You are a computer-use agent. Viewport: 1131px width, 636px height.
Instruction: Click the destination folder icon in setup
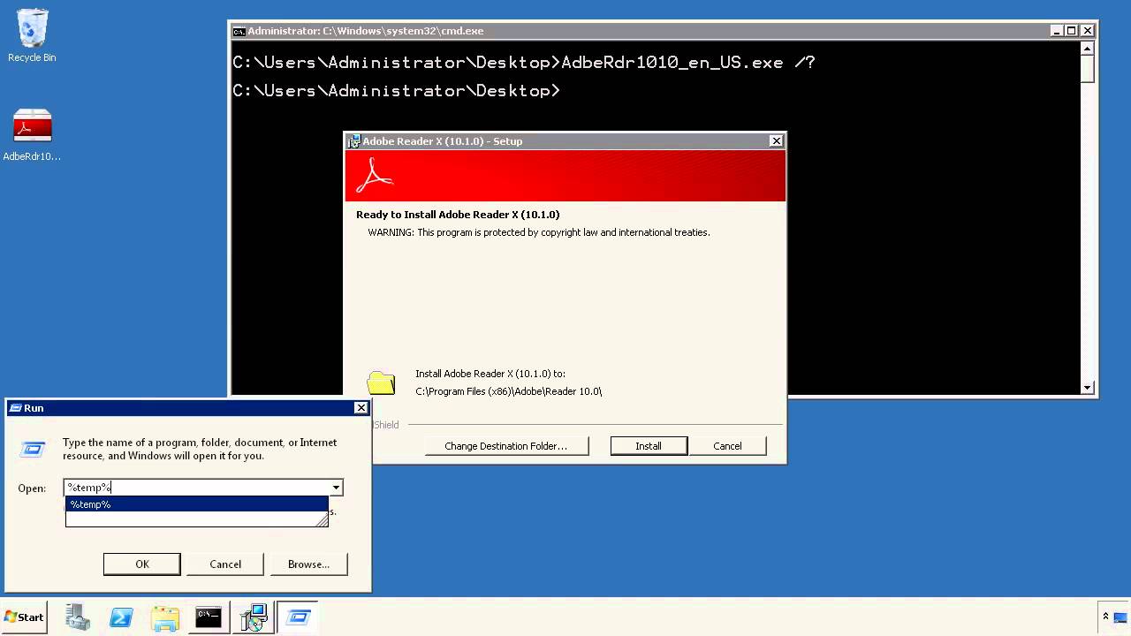coord(382,382)
